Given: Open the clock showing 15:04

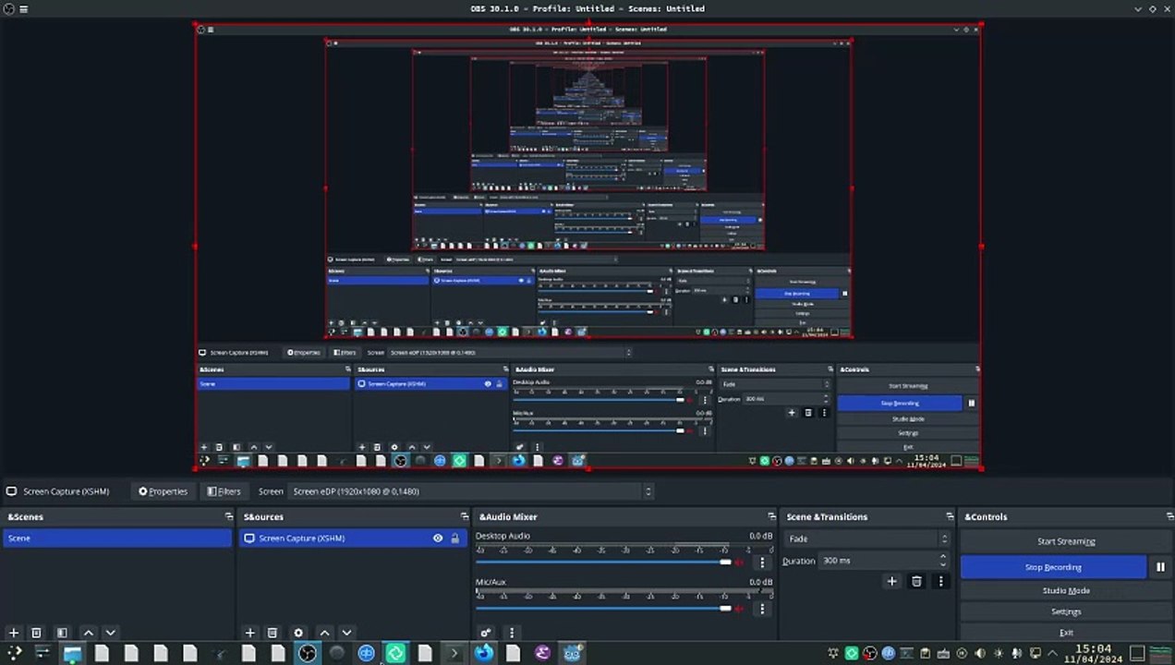Looking at the screenshot, I should 1093,653.
